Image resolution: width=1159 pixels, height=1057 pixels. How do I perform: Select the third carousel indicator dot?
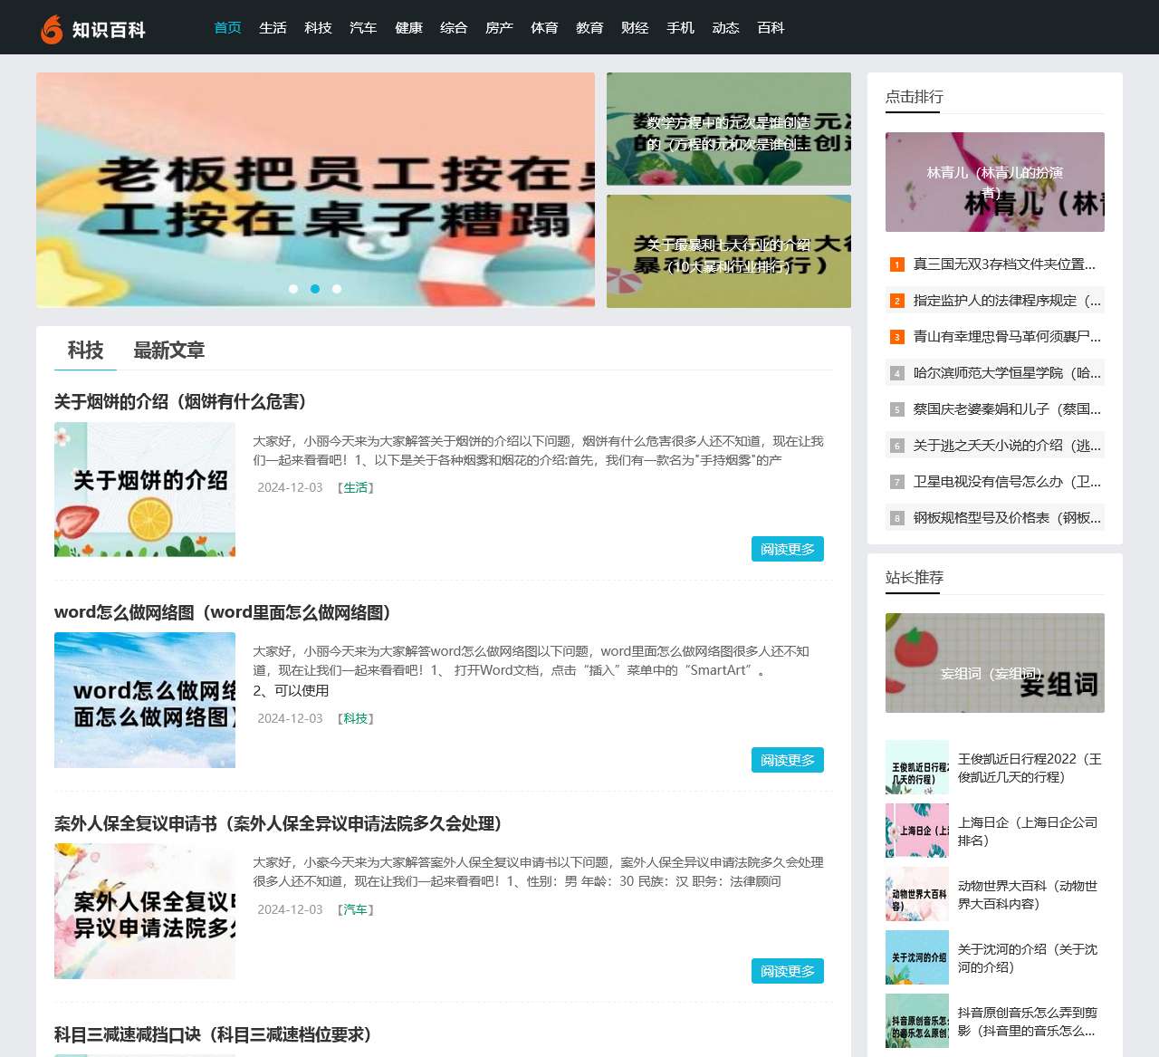tap(337, 288)
